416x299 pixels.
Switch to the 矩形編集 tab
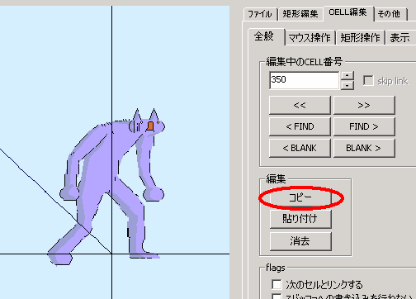[300, 14]
